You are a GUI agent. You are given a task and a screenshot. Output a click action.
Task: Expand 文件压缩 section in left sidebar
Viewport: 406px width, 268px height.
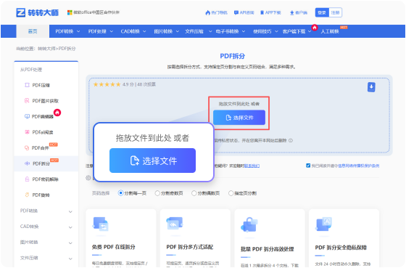[x=46, y=258]
